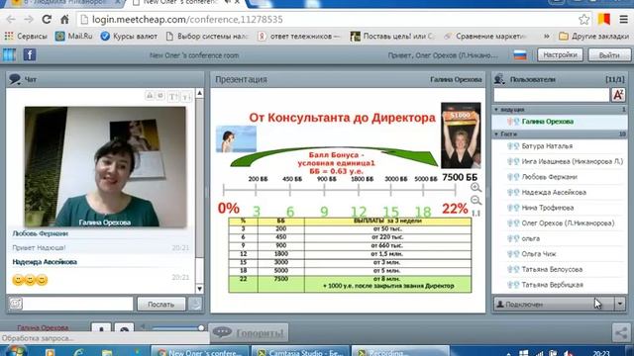
Task: Send the chat message with Послать
Action: [160, 304]
